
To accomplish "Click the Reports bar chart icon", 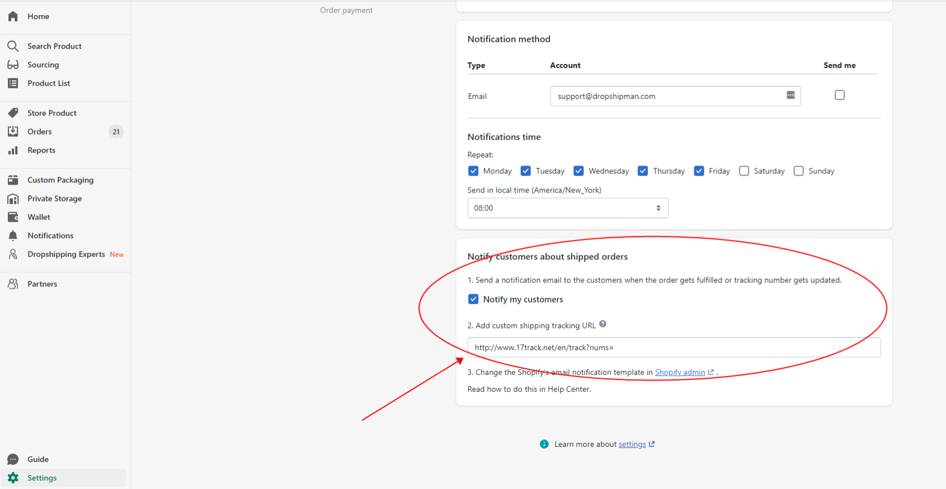I will (13, 150).
